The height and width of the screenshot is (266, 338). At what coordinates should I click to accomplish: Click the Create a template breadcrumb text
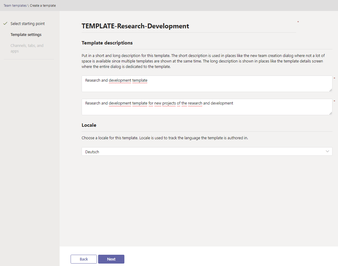(x=43, y=5)
